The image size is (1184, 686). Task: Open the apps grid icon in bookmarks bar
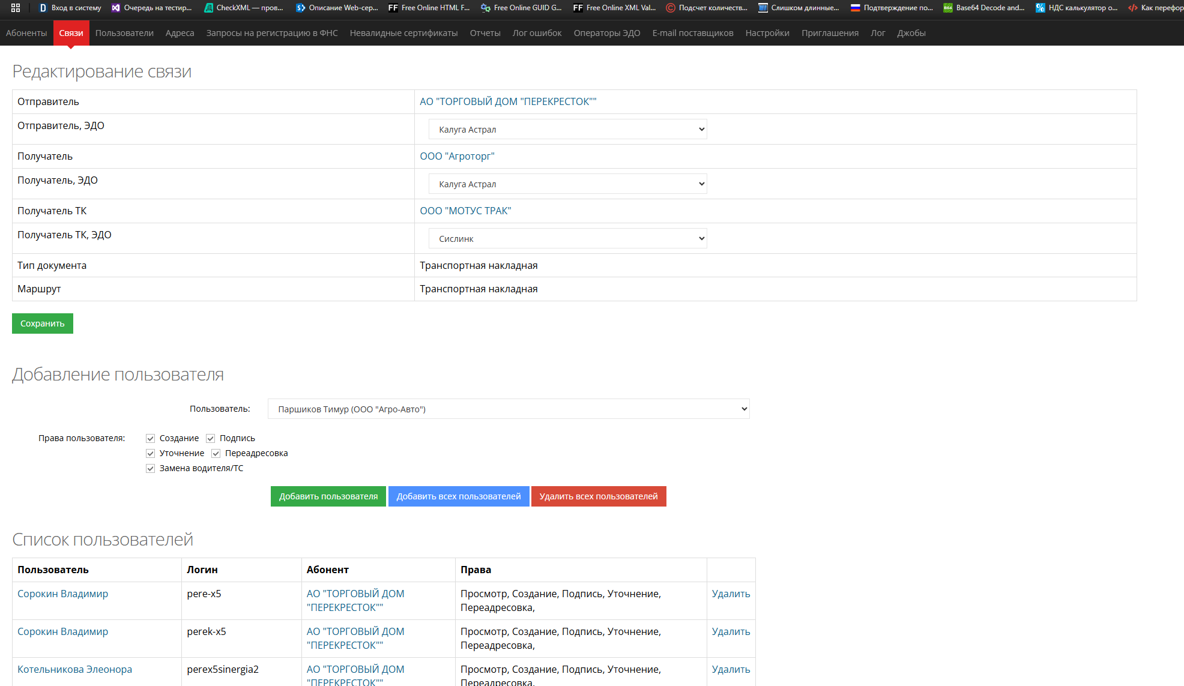[x=16, y=8]
